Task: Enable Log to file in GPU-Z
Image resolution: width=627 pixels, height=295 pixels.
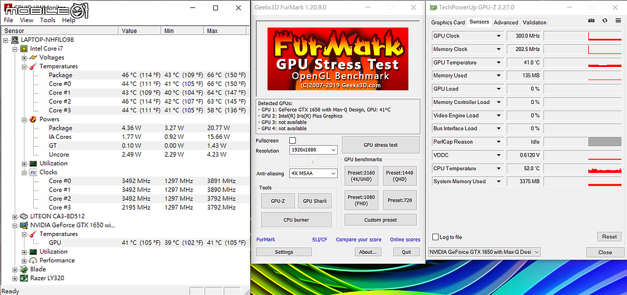Action: click(435, 237)
